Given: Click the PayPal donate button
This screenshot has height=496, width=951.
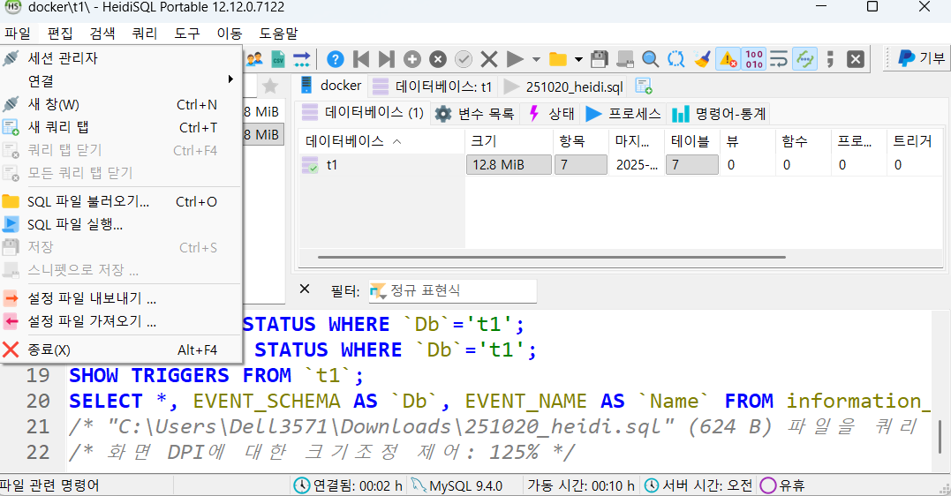Looking at the screenshot, I should tap(921, 58).
